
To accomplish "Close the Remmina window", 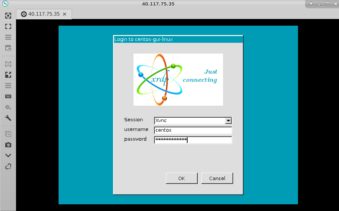I will click(336, 4).
